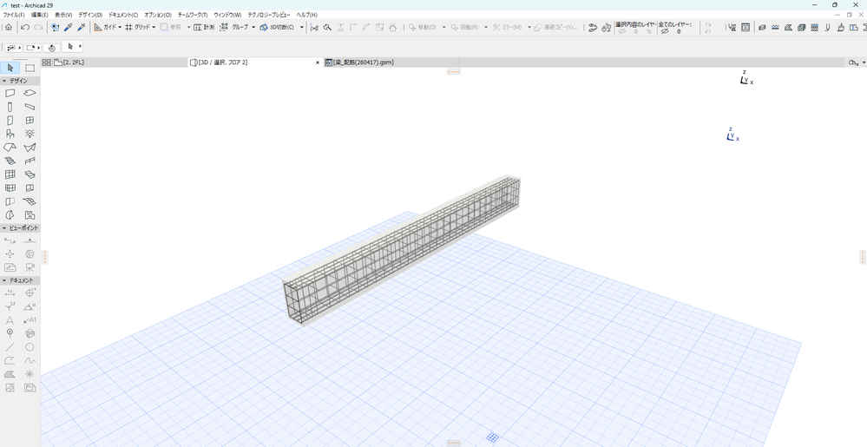Click the Measure (計測) tool button
This screenshot has width=867, height=447.
[x=203, y=27]
